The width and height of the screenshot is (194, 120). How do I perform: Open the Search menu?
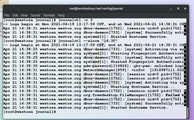pyautogui.click(x=35, y=16)
